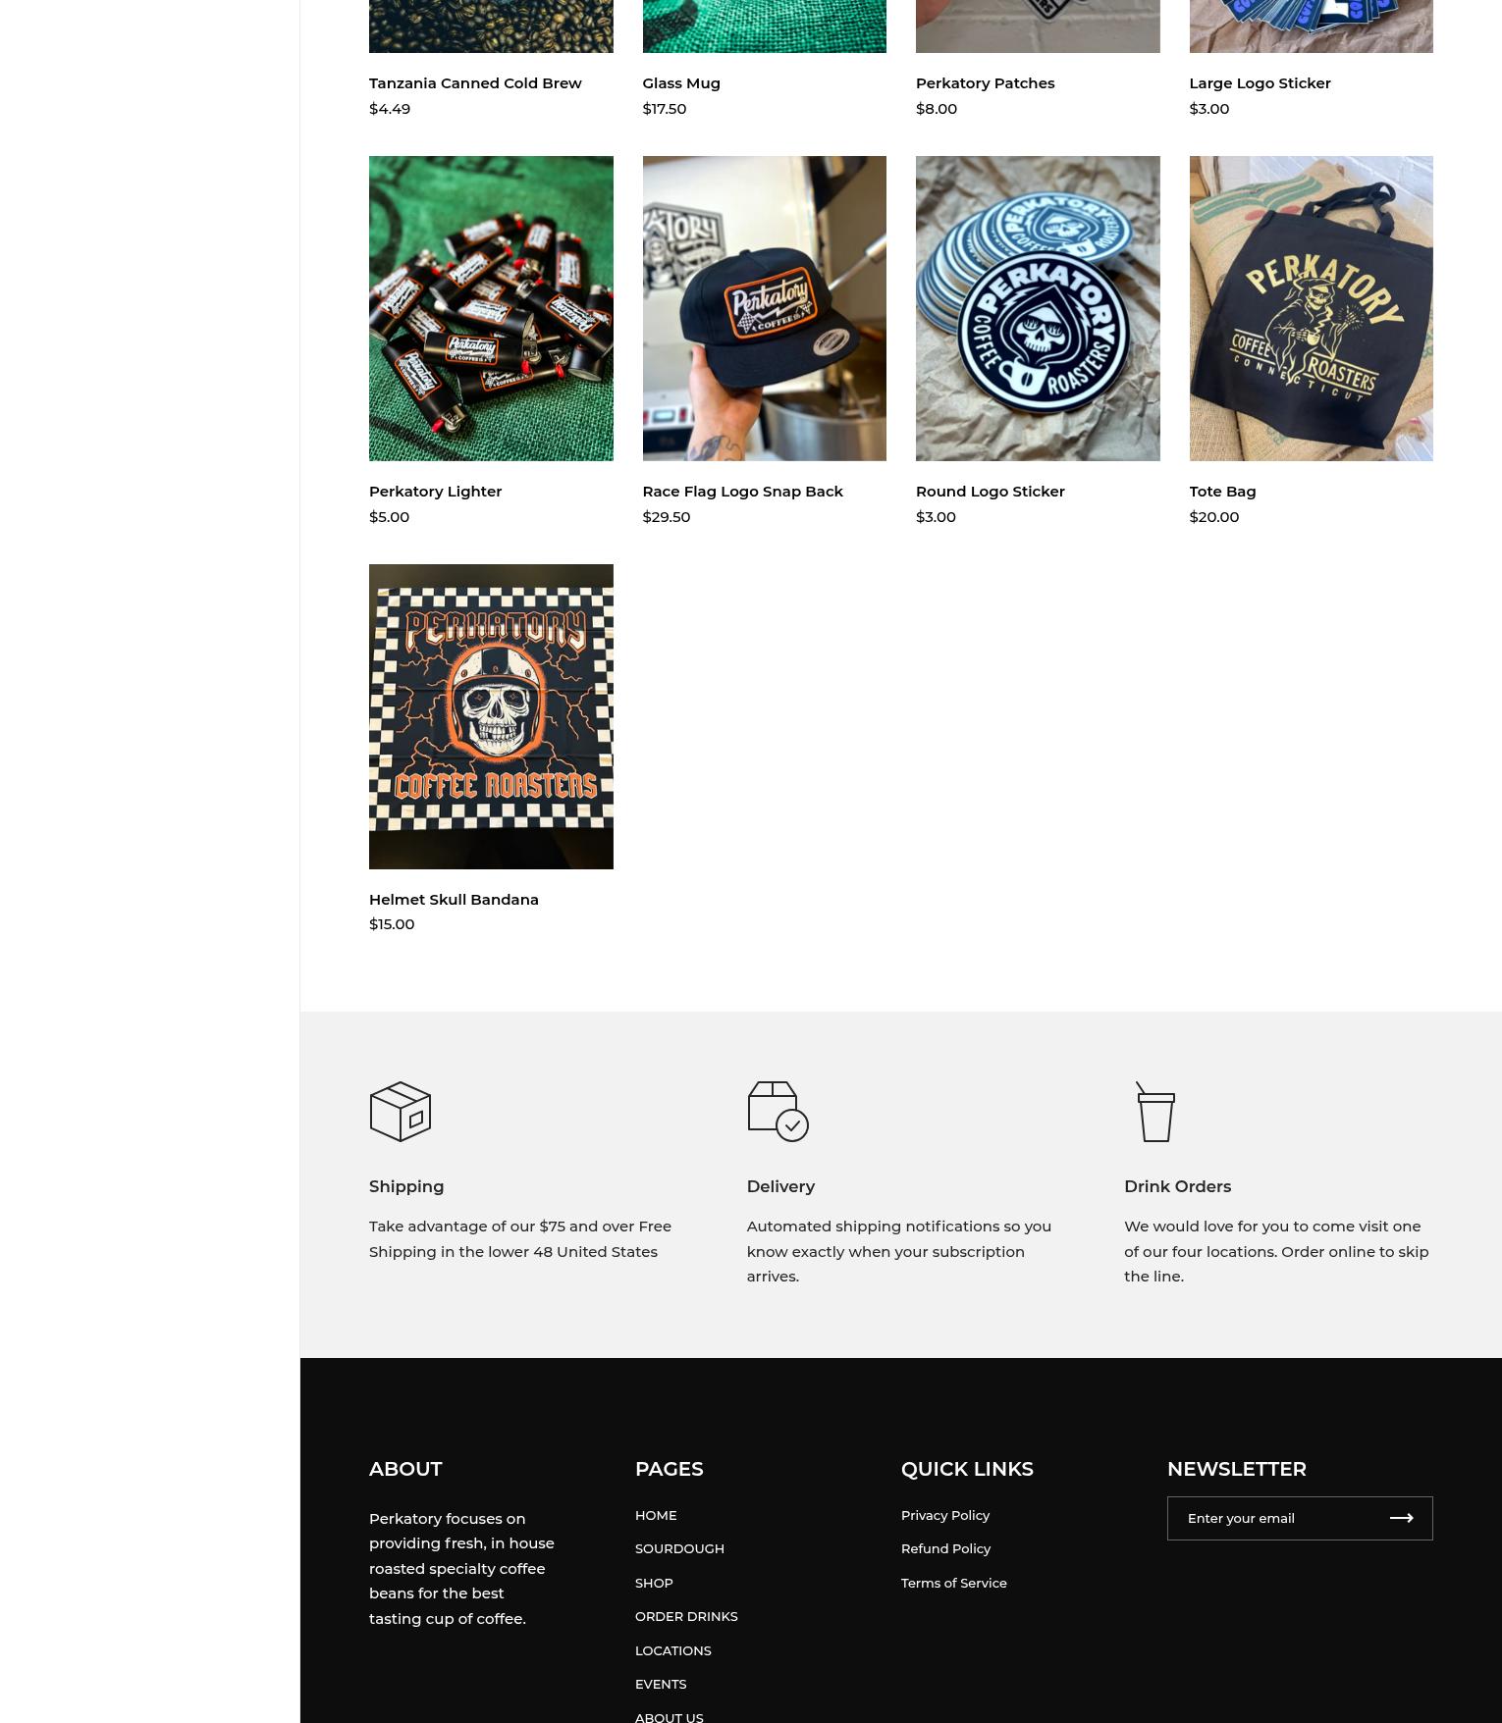Screen dimensions: 1502x1723
Task: Open the Perkatory Lighter product image
Action: pos(491,308)
